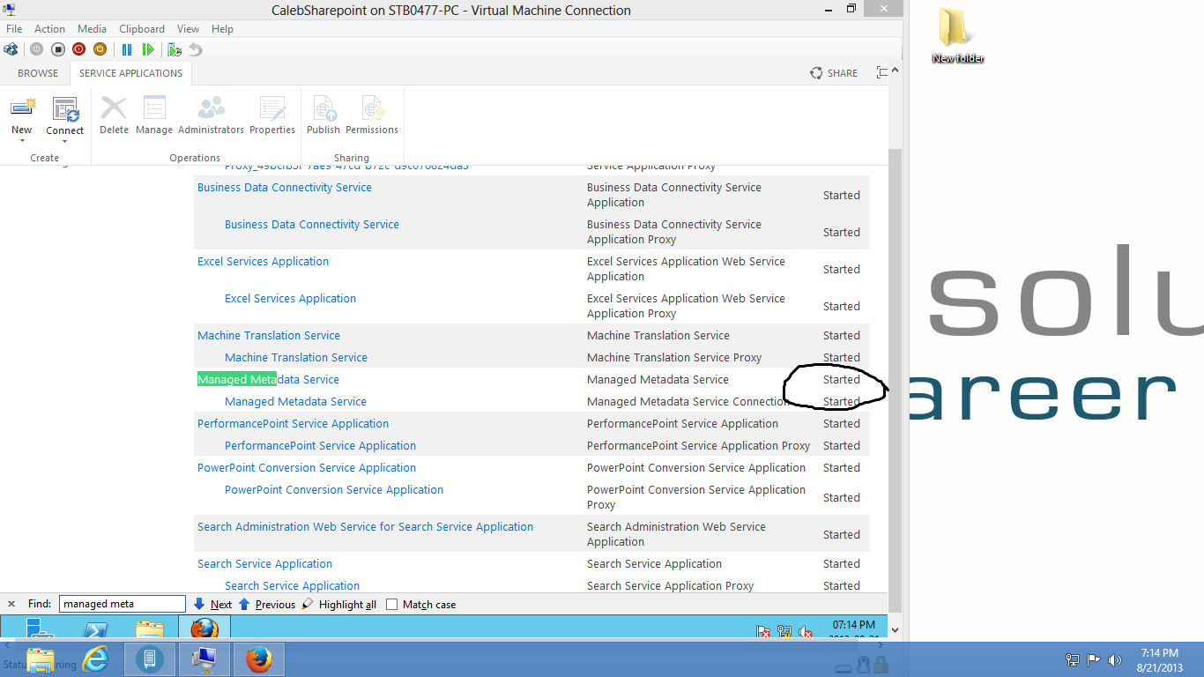Image resolution: width=1204 pixels, height=677 pixels.
Task: Toggle the Match case checkbox
Action: coord(392,605)
